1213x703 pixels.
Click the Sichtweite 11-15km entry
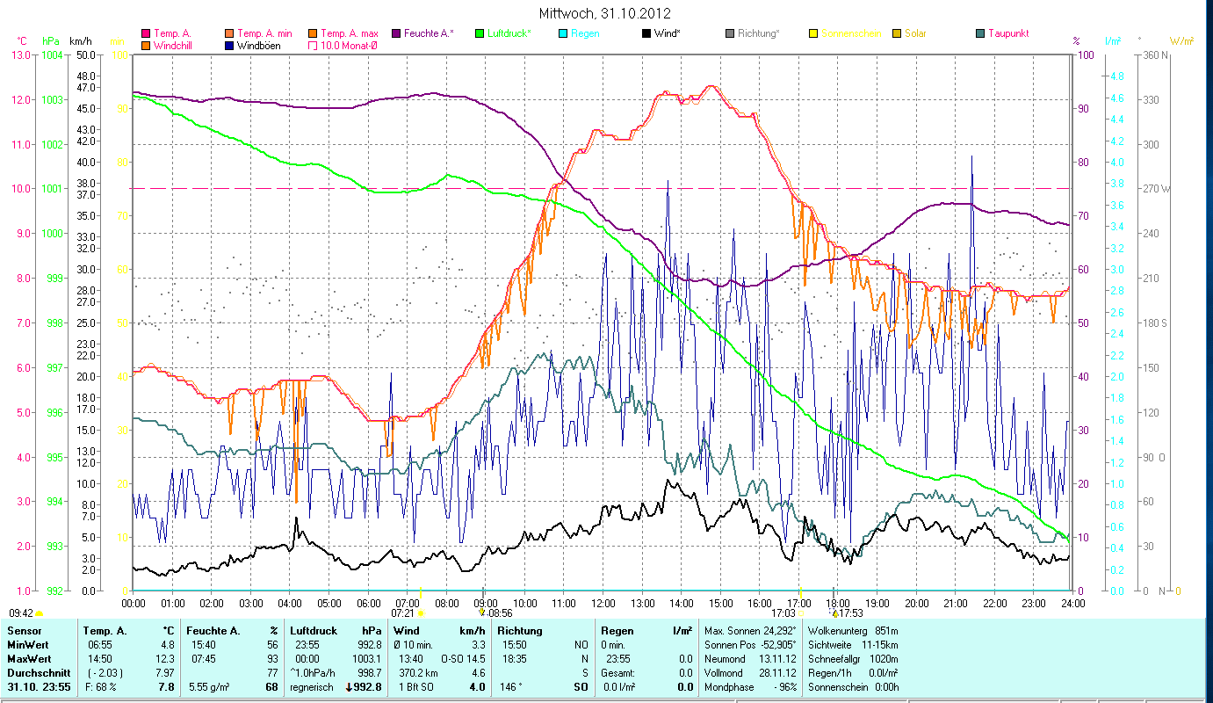pos(852,645)
